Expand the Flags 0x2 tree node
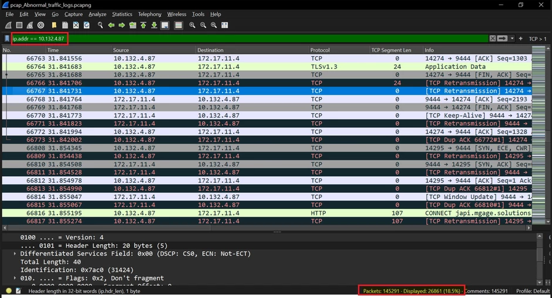 tap(15, 278)
